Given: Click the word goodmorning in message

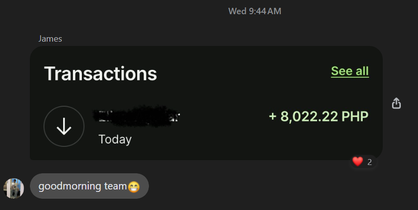Looking at the screenshot, I should pos(70,187).
